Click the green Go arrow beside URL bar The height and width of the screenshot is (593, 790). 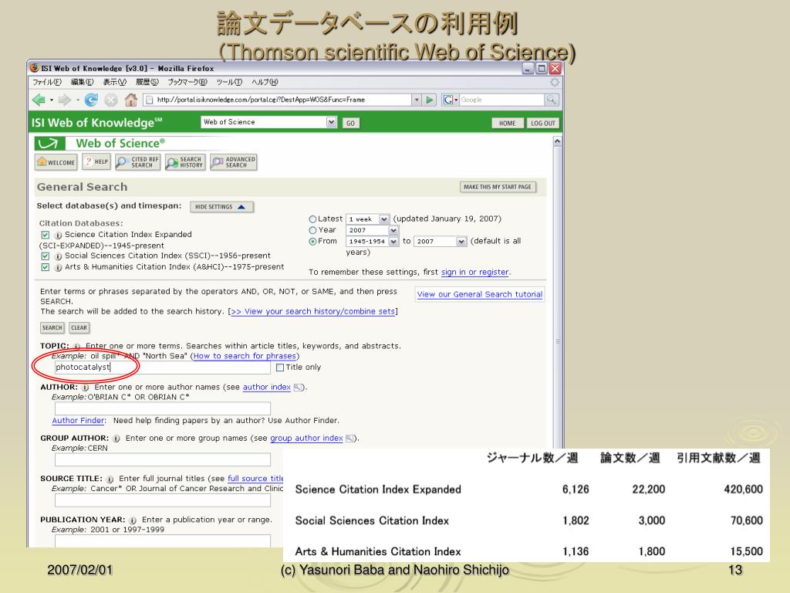click(430, 100)
